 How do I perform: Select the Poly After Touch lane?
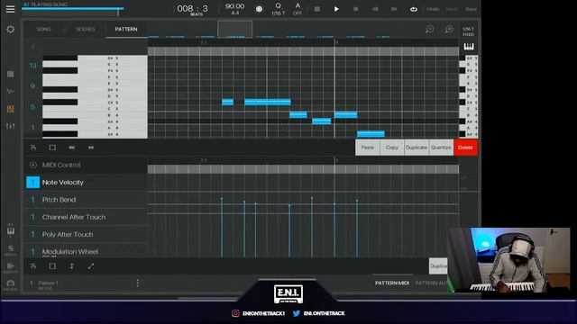(86, 234)
